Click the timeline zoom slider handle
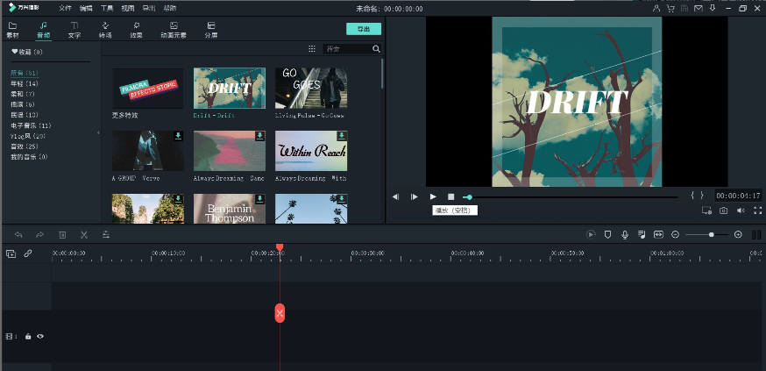This screenshot has width=766, height=371. [x=711, y=234]
